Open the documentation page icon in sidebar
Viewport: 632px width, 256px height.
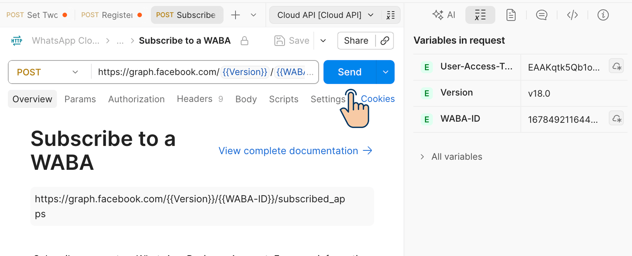click(511, 15)
